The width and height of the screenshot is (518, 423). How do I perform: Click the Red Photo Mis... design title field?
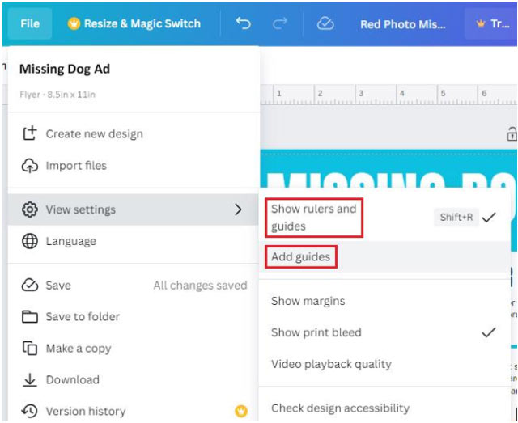[402, 24]
